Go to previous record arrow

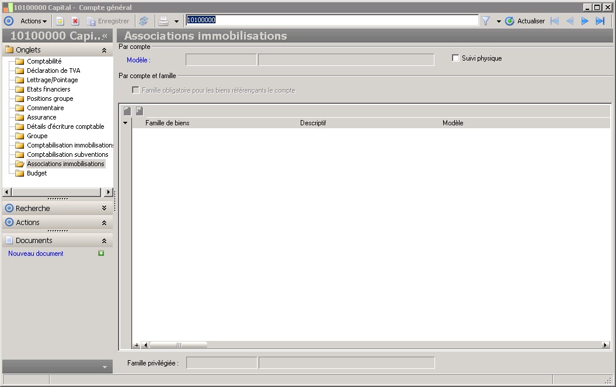570,21
